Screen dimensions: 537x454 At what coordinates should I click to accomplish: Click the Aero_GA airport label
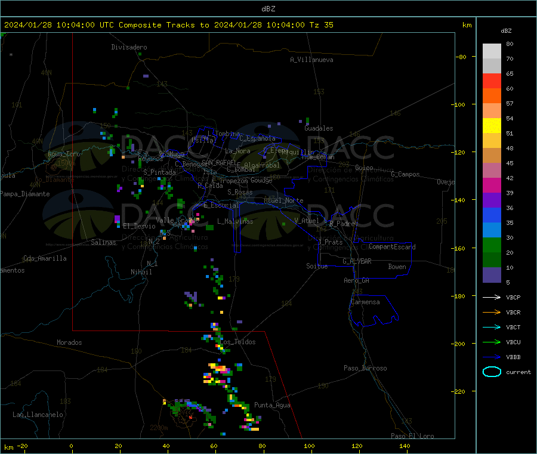click(x=357, y=280)
